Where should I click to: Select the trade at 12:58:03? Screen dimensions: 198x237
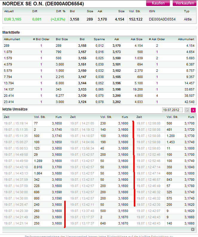[148, 149]
